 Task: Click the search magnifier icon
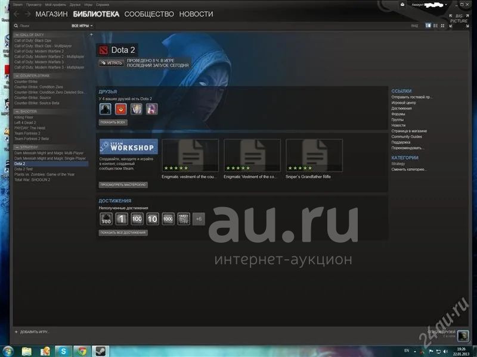pos(16,26)
